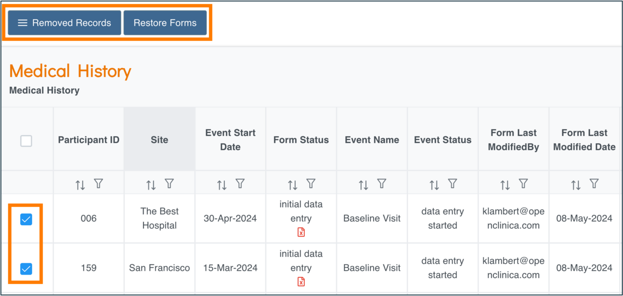Uncheck the row for participant 159
The image size is (623, 296).
click(x=26, y=269)
